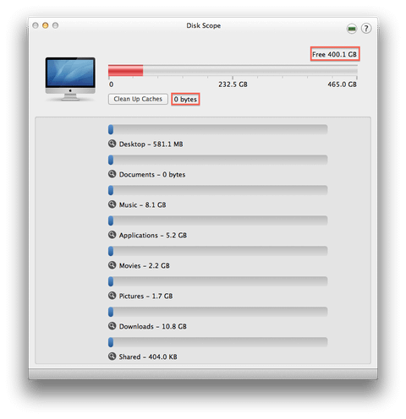Click the green memory chip icon
This screenshot has width=406, height=419.
click(x=352, y=29)
